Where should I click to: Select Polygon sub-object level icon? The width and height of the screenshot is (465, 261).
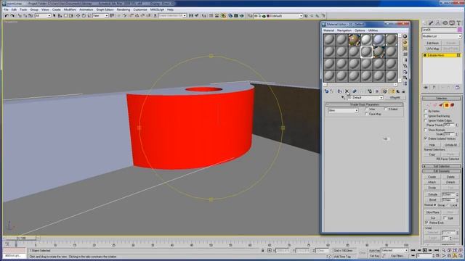click(x=447, y=105)
